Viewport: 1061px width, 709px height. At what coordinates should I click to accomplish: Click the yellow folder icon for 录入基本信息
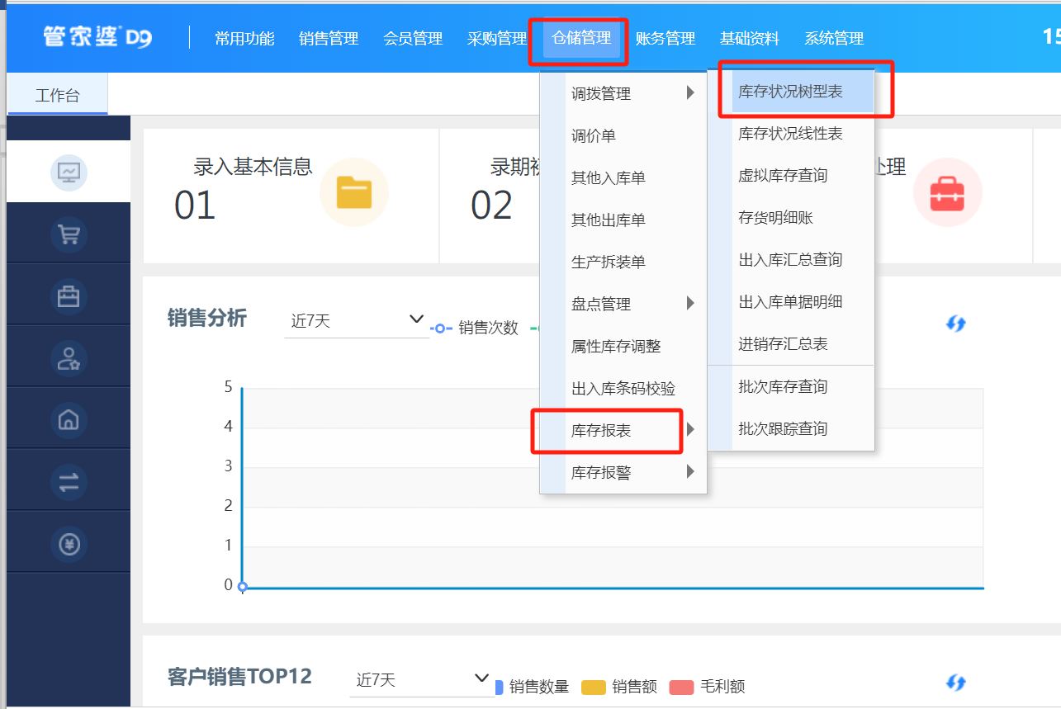point(353,192)
